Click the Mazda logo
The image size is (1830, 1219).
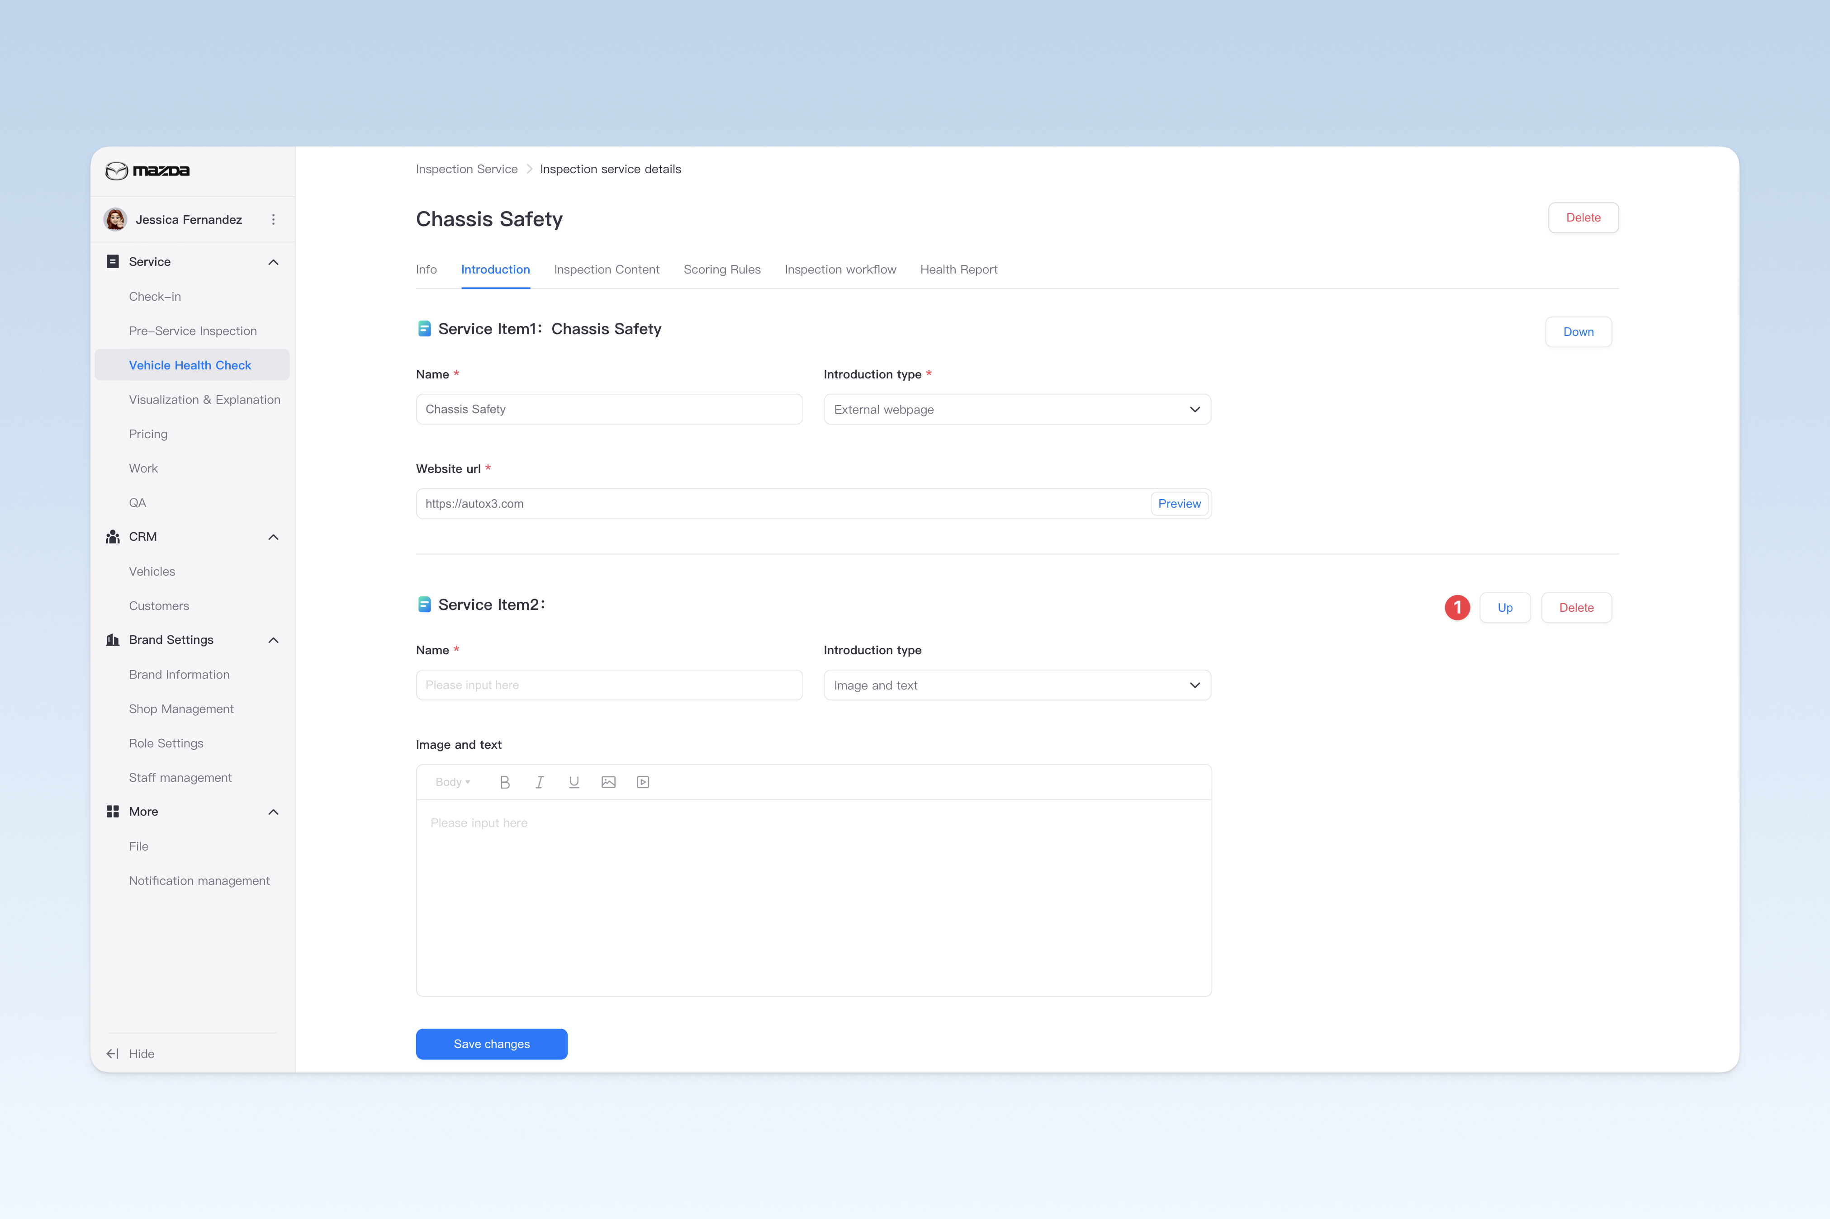pyautogui.click(x=148, y=170)
